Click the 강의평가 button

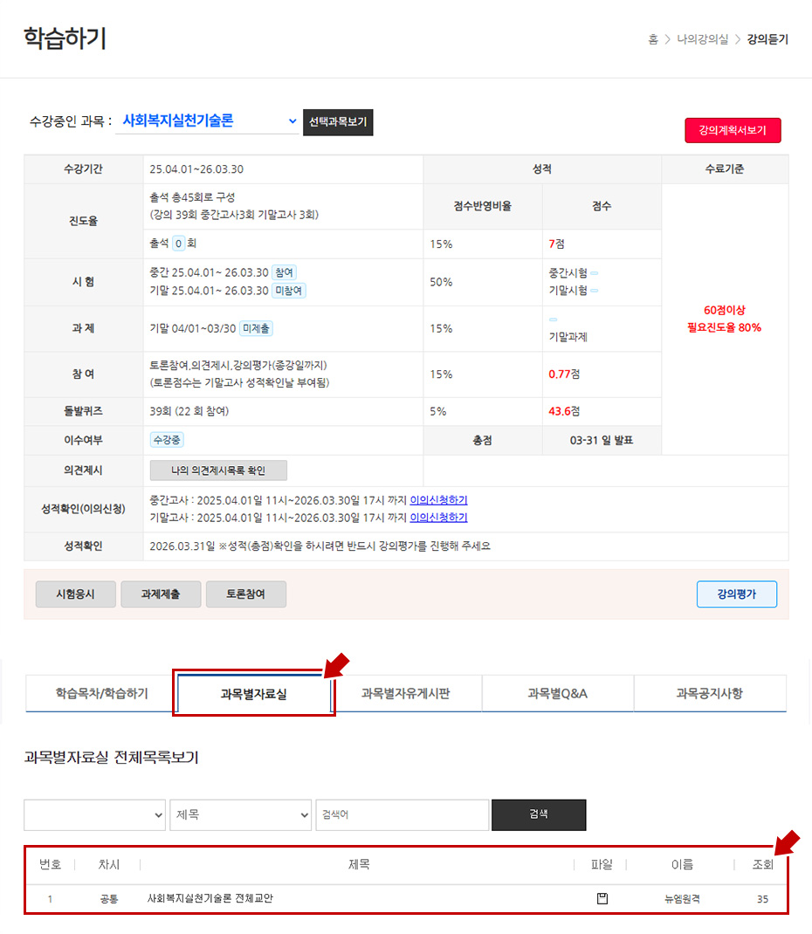pyautogui.click(x=736, y=594)
